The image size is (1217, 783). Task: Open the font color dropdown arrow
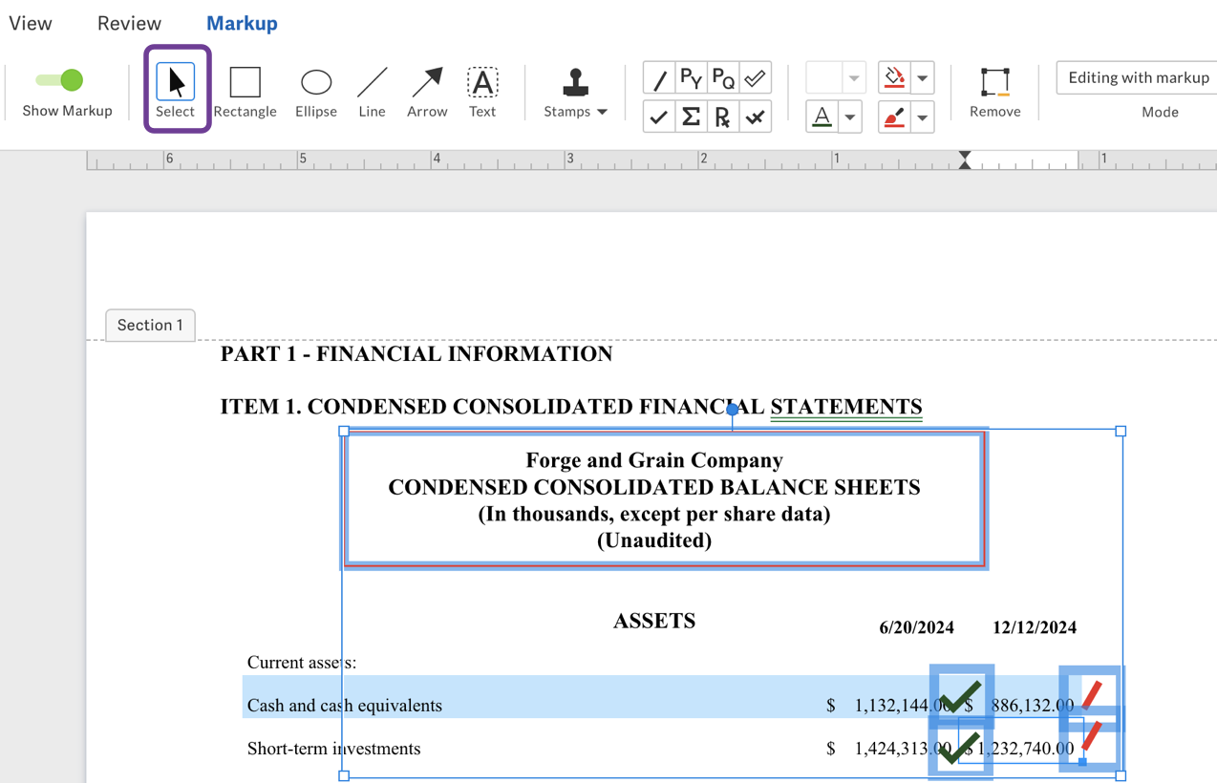click(850, 117)
